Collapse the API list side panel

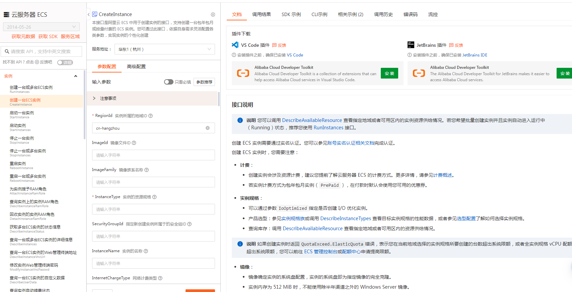pyautogui.click(x=88, y=14)
